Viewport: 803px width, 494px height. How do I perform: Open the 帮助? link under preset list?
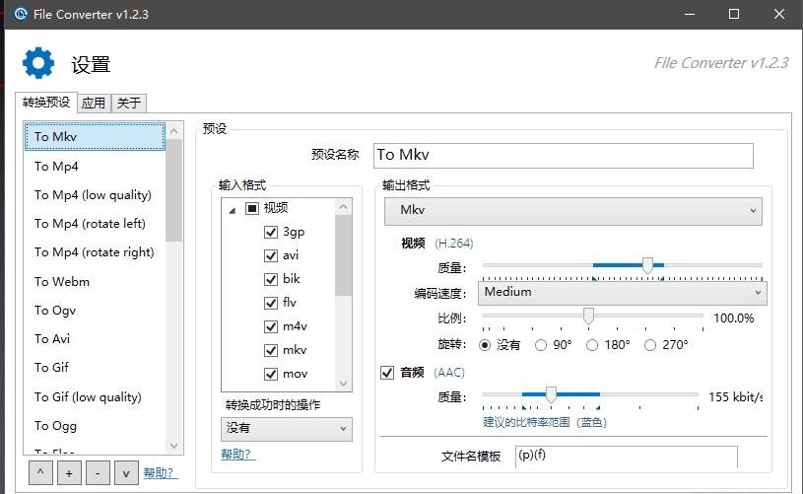(x=161, y=473)
